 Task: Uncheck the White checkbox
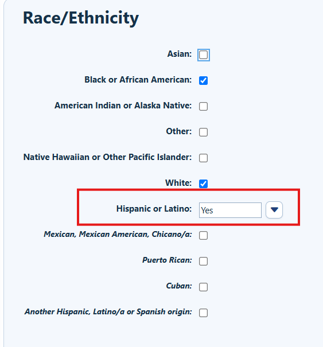[203, 184]
